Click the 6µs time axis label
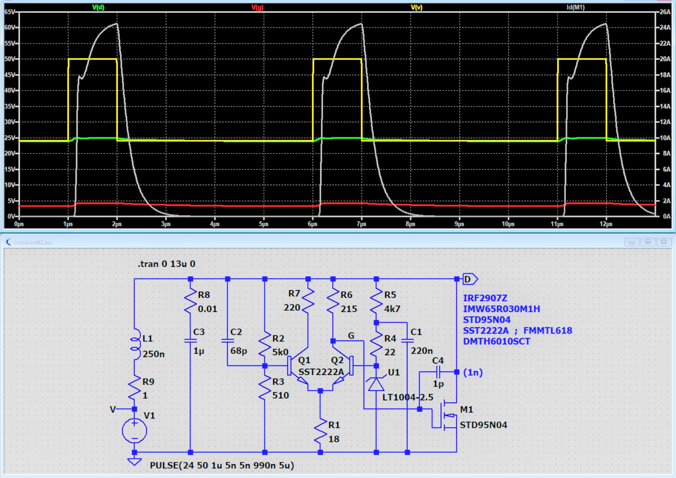This screenshot has height=478, width=676. pyautogui.click(x=312, y=224)
